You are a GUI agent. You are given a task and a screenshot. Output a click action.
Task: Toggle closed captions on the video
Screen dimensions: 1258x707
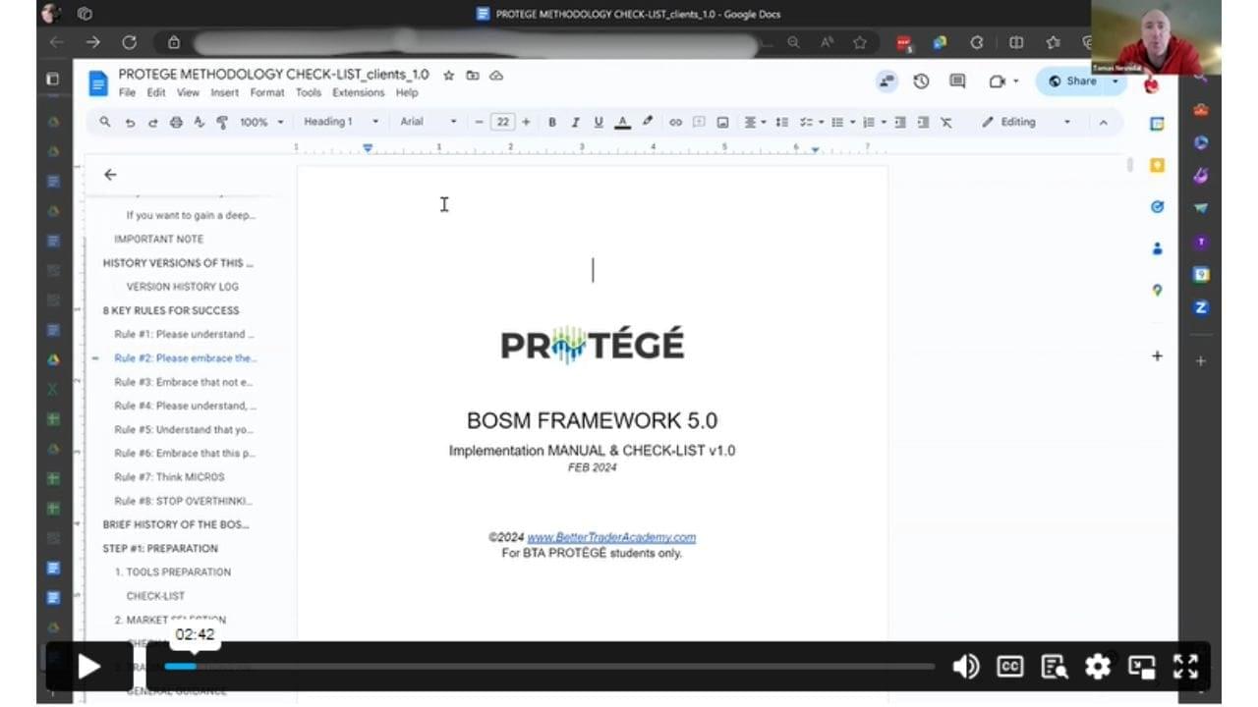1009,667
